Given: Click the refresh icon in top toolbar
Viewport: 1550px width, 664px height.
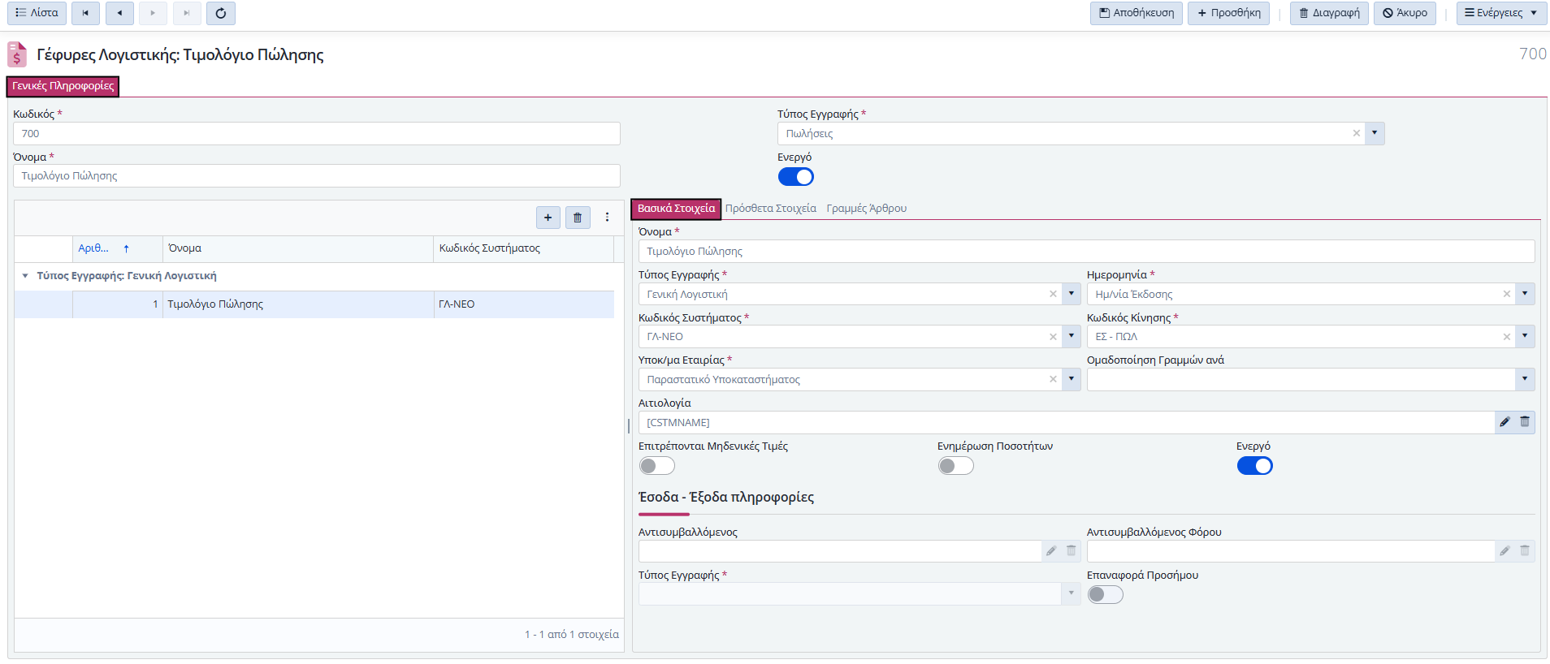Looking at the screenshot, I should pyautogui.click(x=220, y=13).
